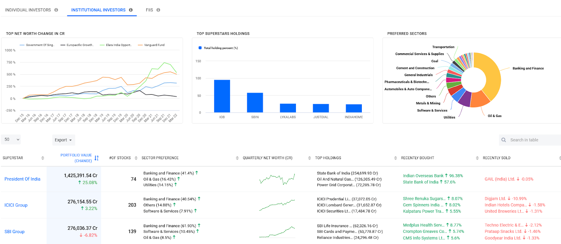Image resolution: width=561 pixels, height=244 pixels.
Task: Sort by Recently Bought column arrows
Action: point(477,158)
